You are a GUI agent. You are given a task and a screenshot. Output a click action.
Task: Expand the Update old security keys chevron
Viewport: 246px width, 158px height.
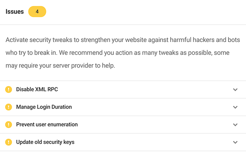point(235,142)
